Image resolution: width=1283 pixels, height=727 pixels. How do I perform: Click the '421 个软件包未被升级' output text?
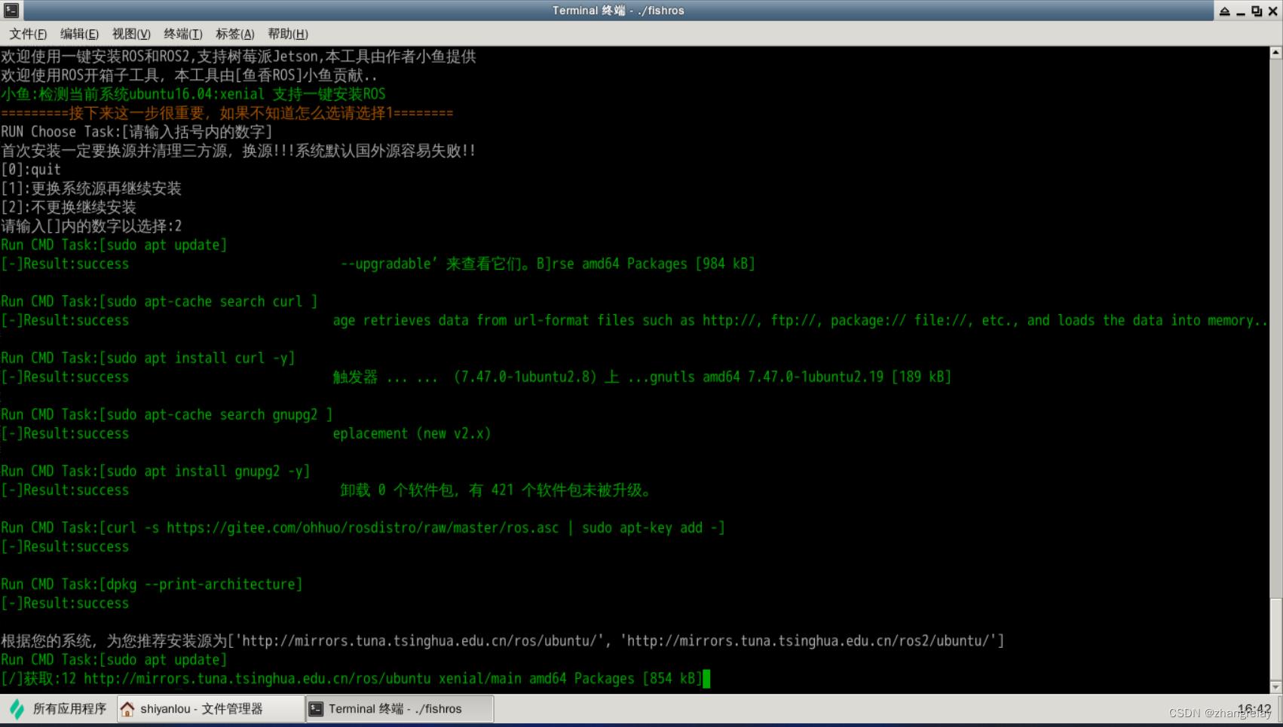[570, 490]
